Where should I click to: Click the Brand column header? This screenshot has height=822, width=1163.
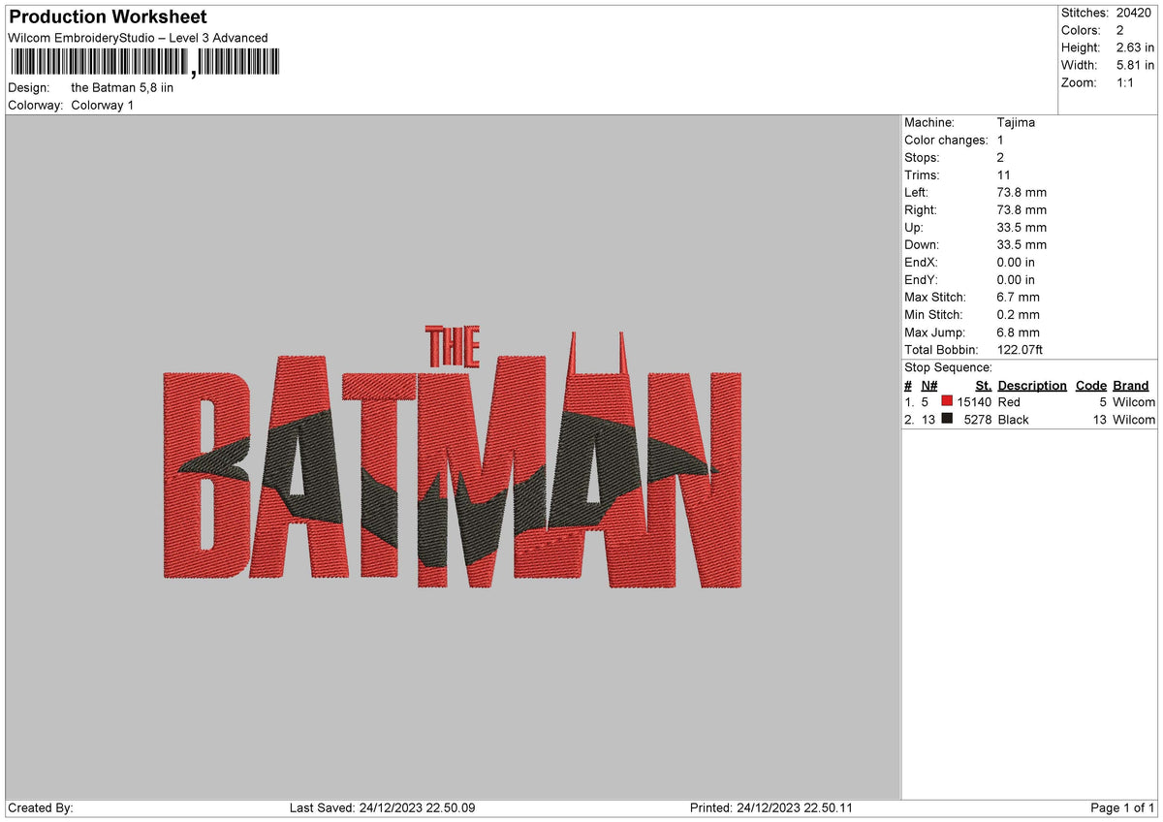pos(1130,385)
